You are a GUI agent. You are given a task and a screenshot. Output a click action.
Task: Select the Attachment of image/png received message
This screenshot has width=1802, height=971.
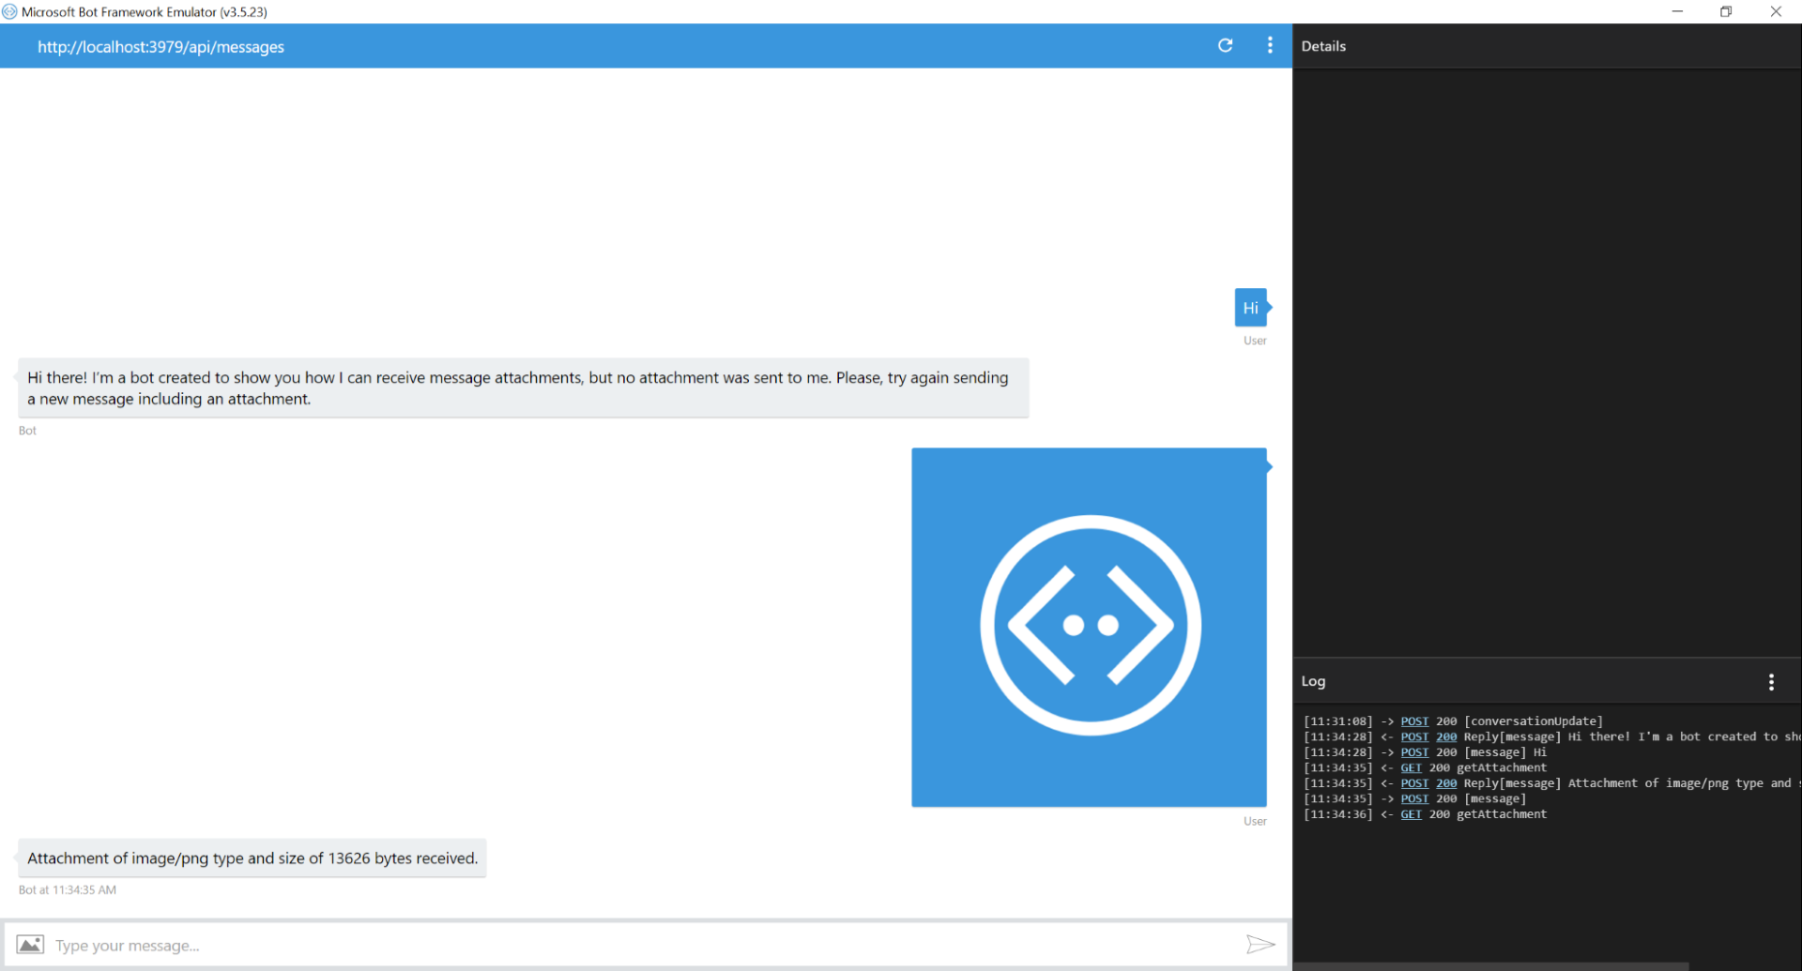[252, 858]
